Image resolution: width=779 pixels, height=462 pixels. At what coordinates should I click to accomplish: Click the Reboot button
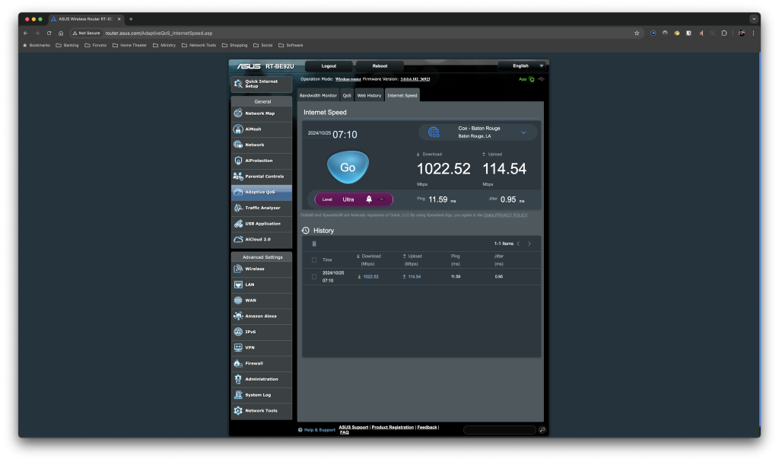click(380, 65)
